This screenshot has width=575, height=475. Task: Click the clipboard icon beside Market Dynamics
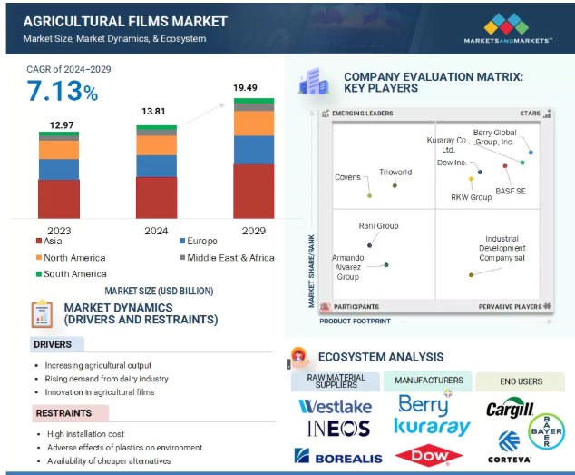[42, 314]
